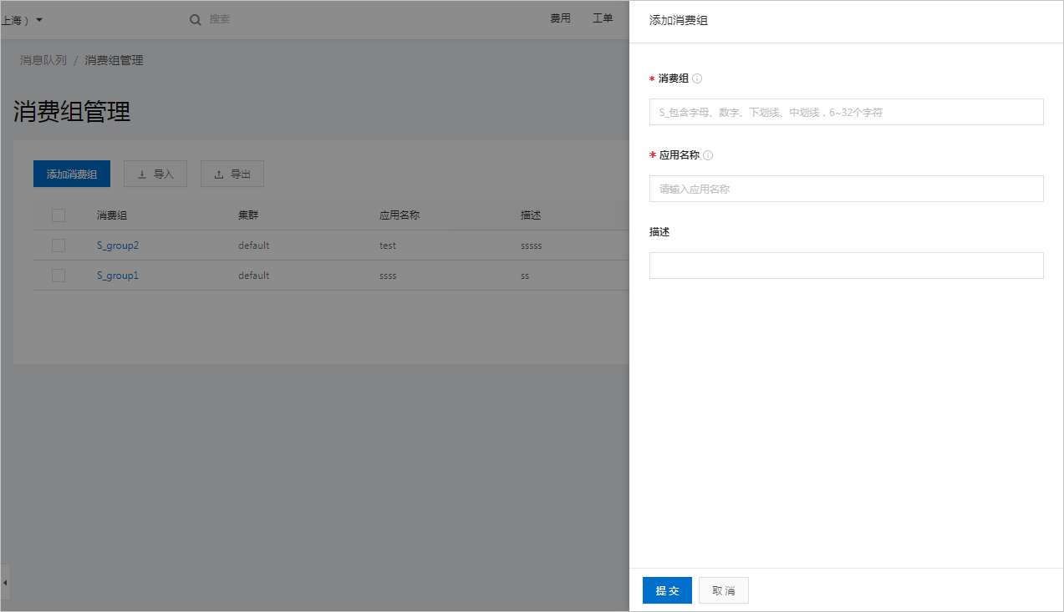Image resolution: width=1064 pixels, height=612 pixels.
Task: Open the 工单 top menu
Action: [603, 18]
